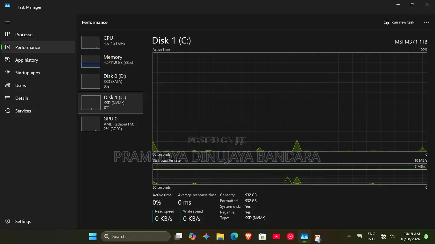Click the Users people icon
The image size is (435, 244).
point(8,85)
